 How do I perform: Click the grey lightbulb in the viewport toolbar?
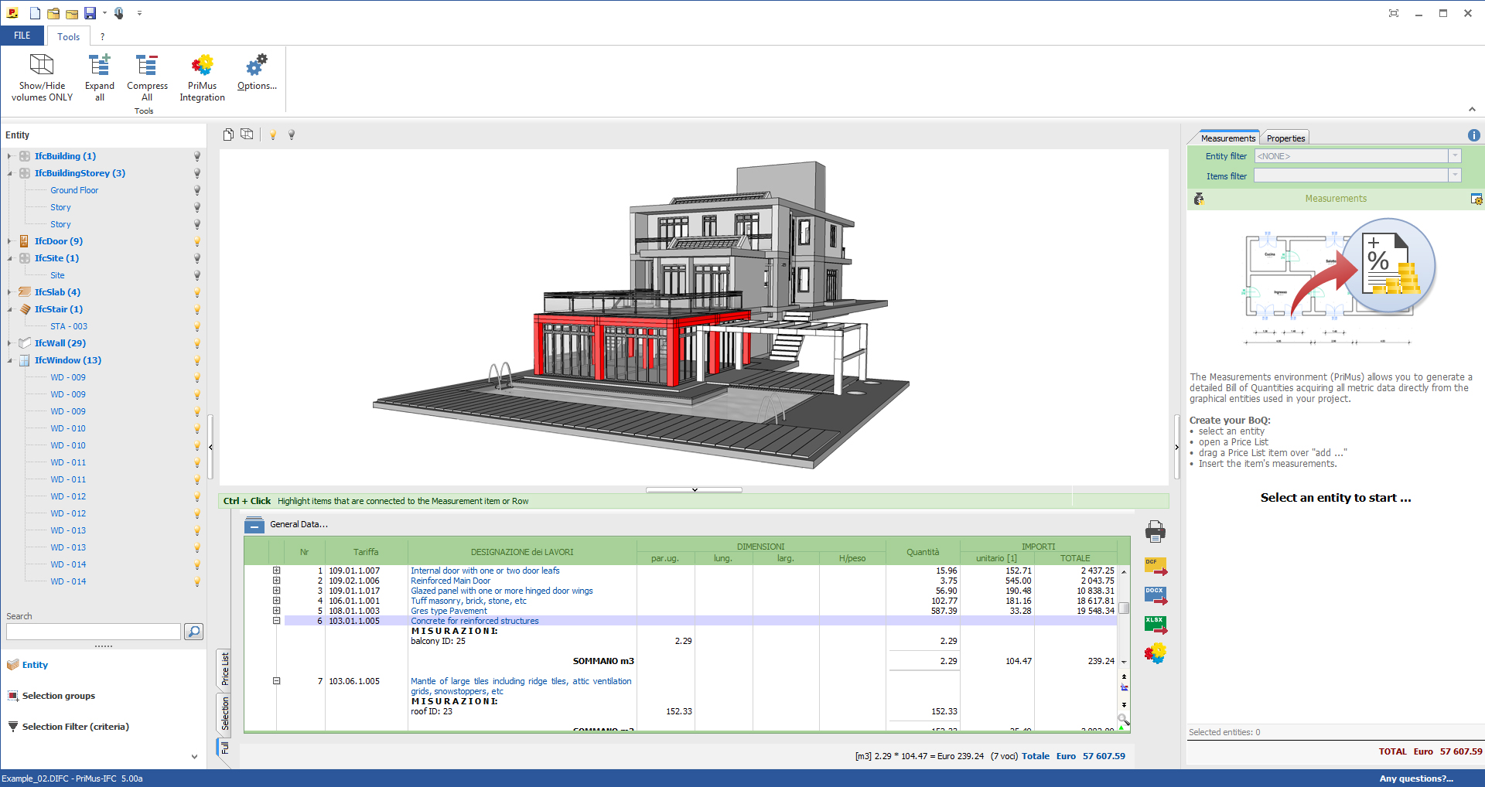coord(292,135)
